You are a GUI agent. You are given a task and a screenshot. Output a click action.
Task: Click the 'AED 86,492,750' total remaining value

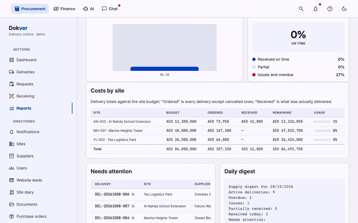[x=288, y=149]
